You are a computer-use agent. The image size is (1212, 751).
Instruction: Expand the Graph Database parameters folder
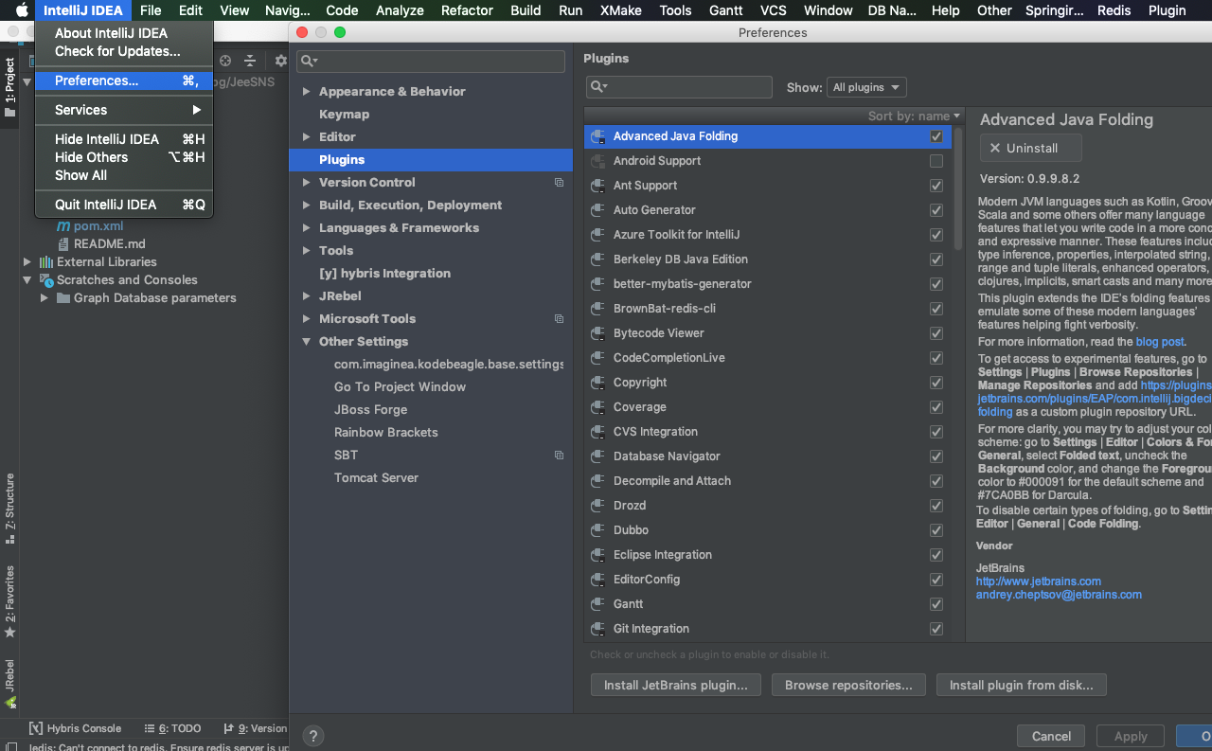pos(45,298)
